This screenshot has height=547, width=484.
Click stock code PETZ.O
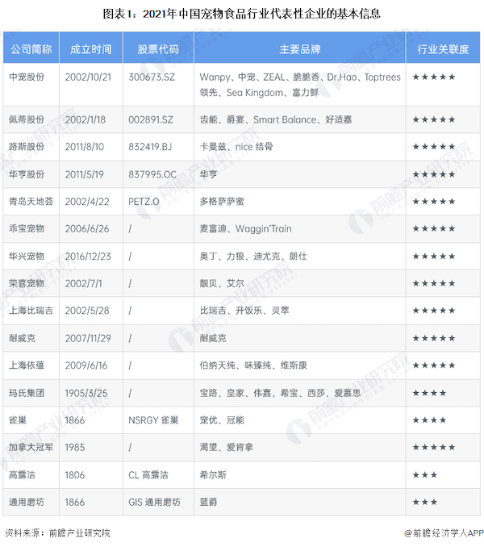click(x=144, y=201)
